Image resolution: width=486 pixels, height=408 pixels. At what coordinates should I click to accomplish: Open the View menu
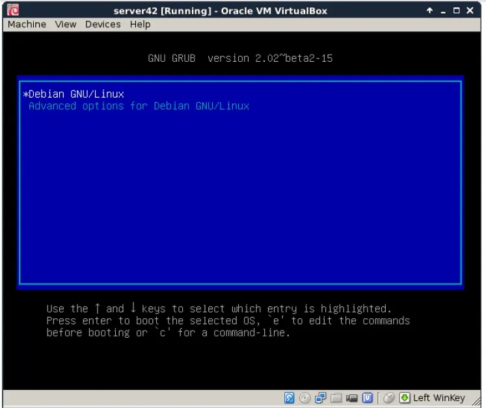(66, 24)
